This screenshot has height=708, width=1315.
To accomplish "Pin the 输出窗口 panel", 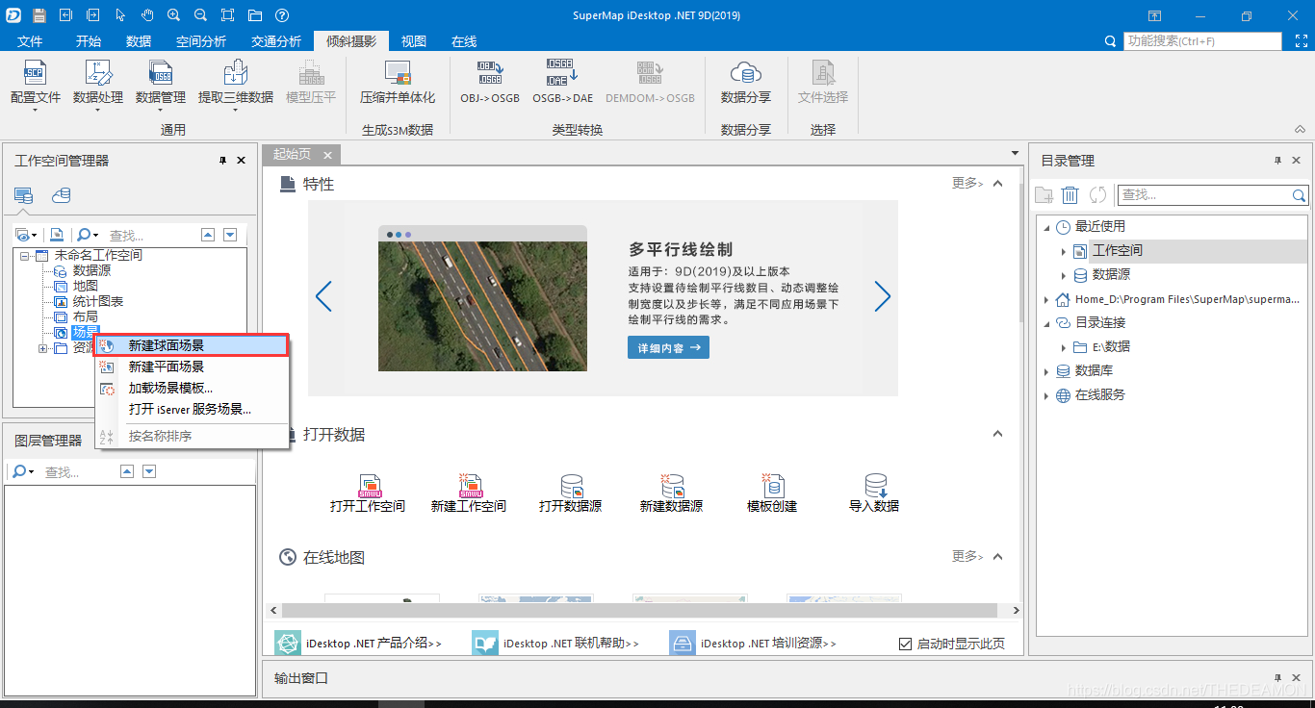I will point(1278,678).
